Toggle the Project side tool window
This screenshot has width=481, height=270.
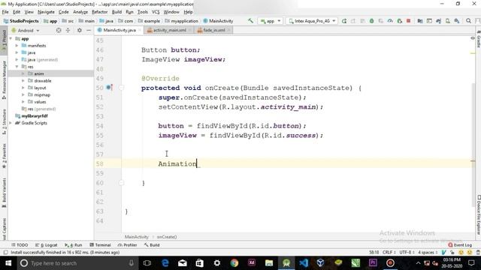coord(4,40)
